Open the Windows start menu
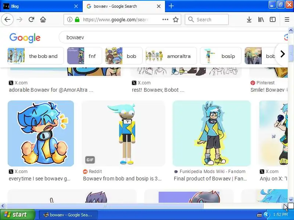This screenshot has height=220, width=294. click(17, 214)
